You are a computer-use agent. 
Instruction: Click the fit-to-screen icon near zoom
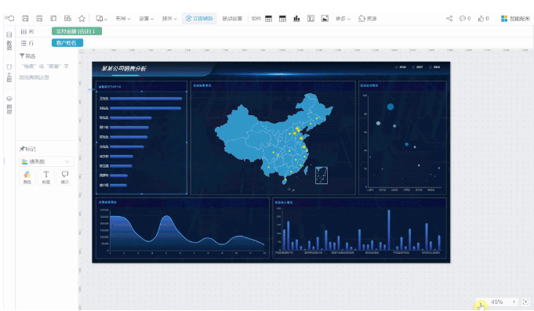click(525, 302)
